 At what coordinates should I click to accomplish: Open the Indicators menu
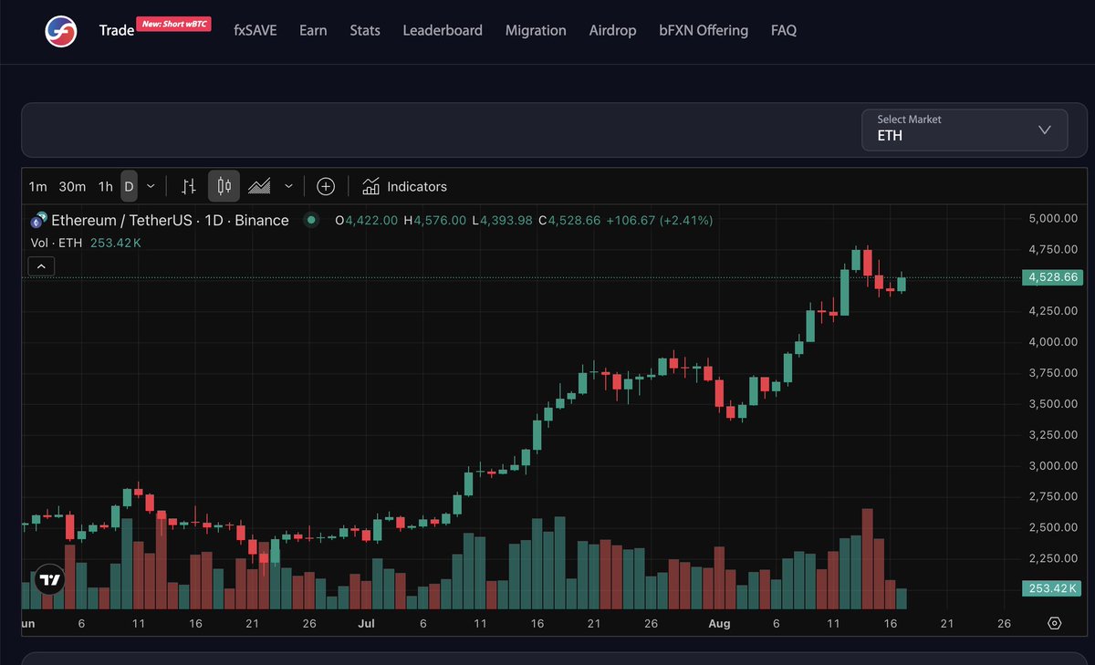(x=404, y=186)
